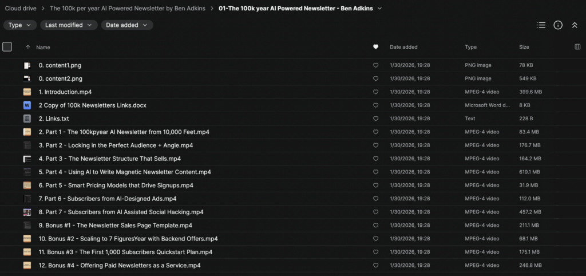
Task: Open the Type filter dropdown
Action: click(x=20, y=25)
